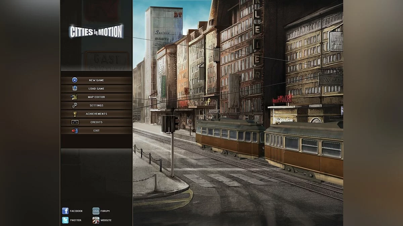Image resolution: width=403 pixels, height=226 pixels.
Task: Click the Achievements trophy icon
Action: (75, 114)
